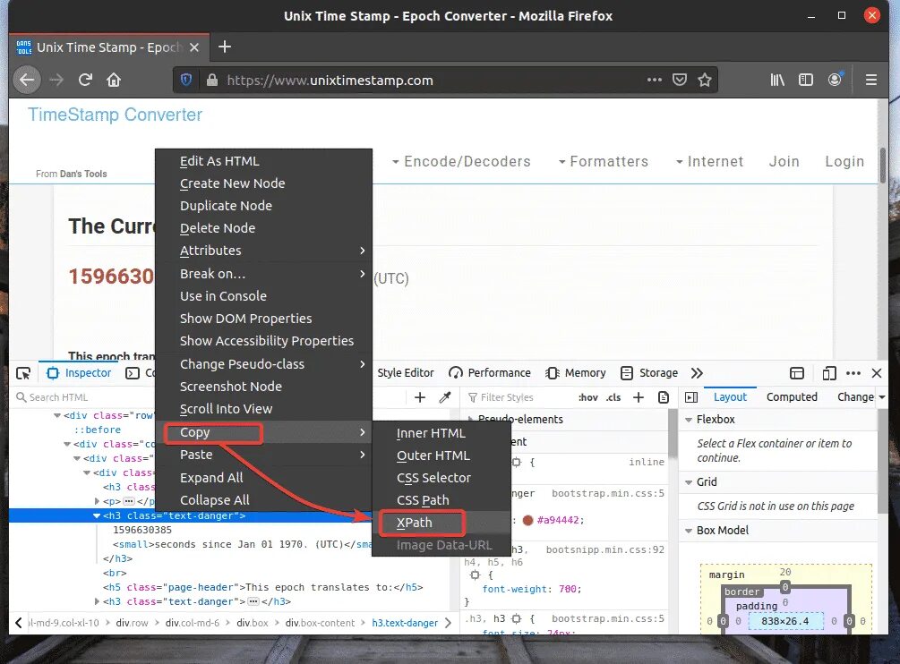Copy the Inner HTML

(441, 433)
